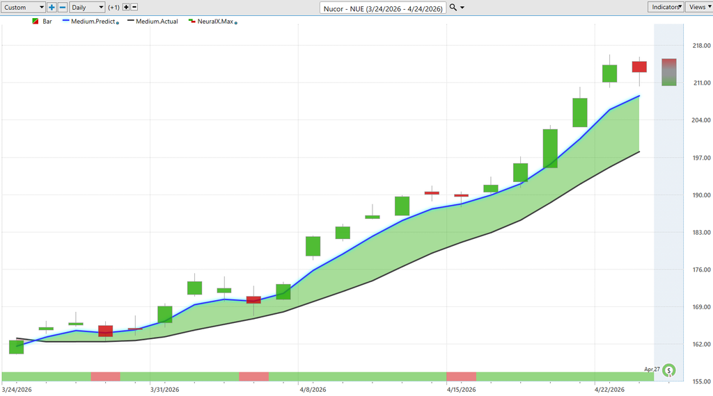Click the Nucor - NUE symbol field
The width and height of the screenshot is (713, 396).
pyautogui.click(x=384, y=8)
